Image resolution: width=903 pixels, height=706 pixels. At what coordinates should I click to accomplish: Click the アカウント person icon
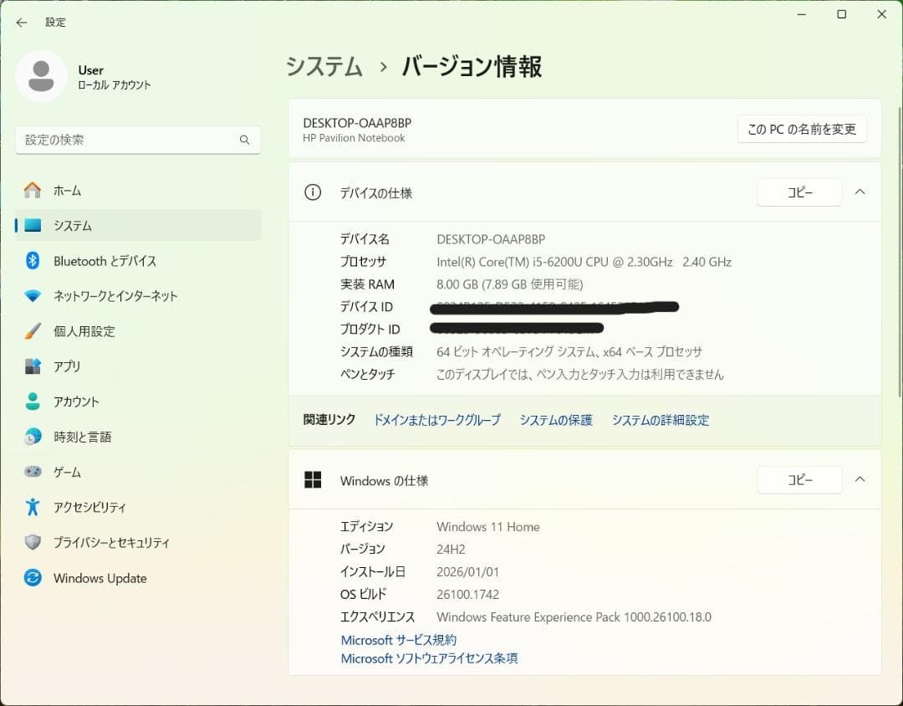tap(33, 402)
